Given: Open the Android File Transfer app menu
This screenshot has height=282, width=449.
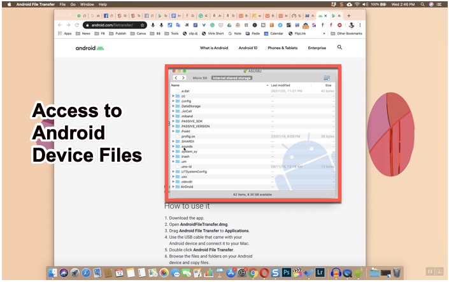Looking at the screenshot, I should tap(36, 4).
